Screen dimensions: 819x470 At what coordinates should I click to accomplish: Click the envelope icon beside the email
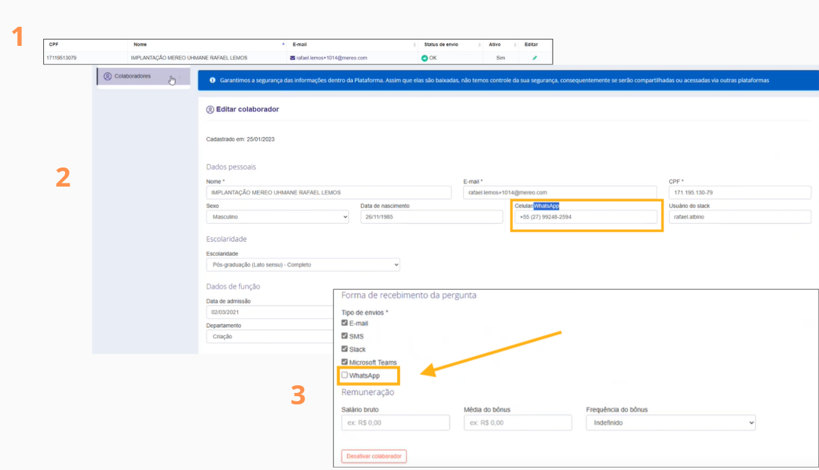(293, 58)
